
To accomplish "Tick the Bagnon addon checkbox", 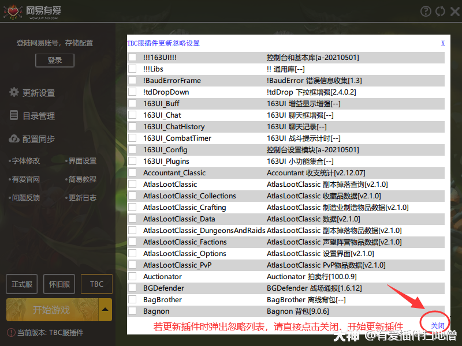I will click(132, 311).
